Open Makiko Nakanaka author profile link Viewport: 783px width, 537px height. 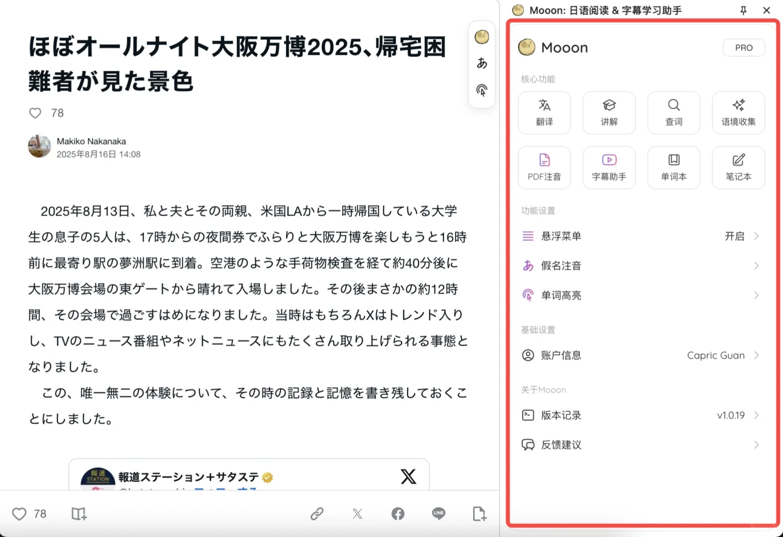pyautogui.click(x=91, y=141)
